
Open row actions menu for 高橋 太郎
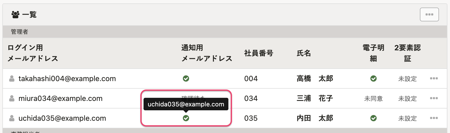tap(434, 78)
